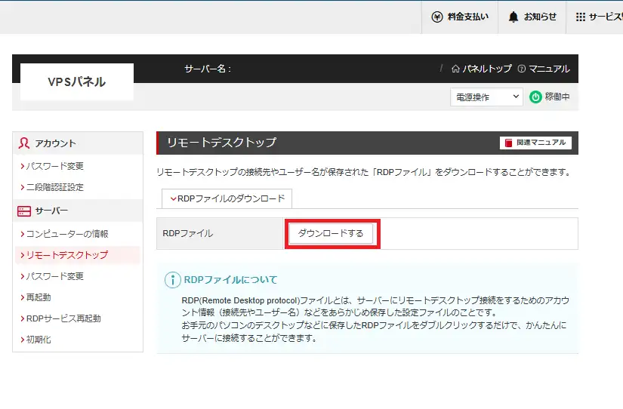Collapse the RDPファイルのダウンロード section

coord(227,198)
